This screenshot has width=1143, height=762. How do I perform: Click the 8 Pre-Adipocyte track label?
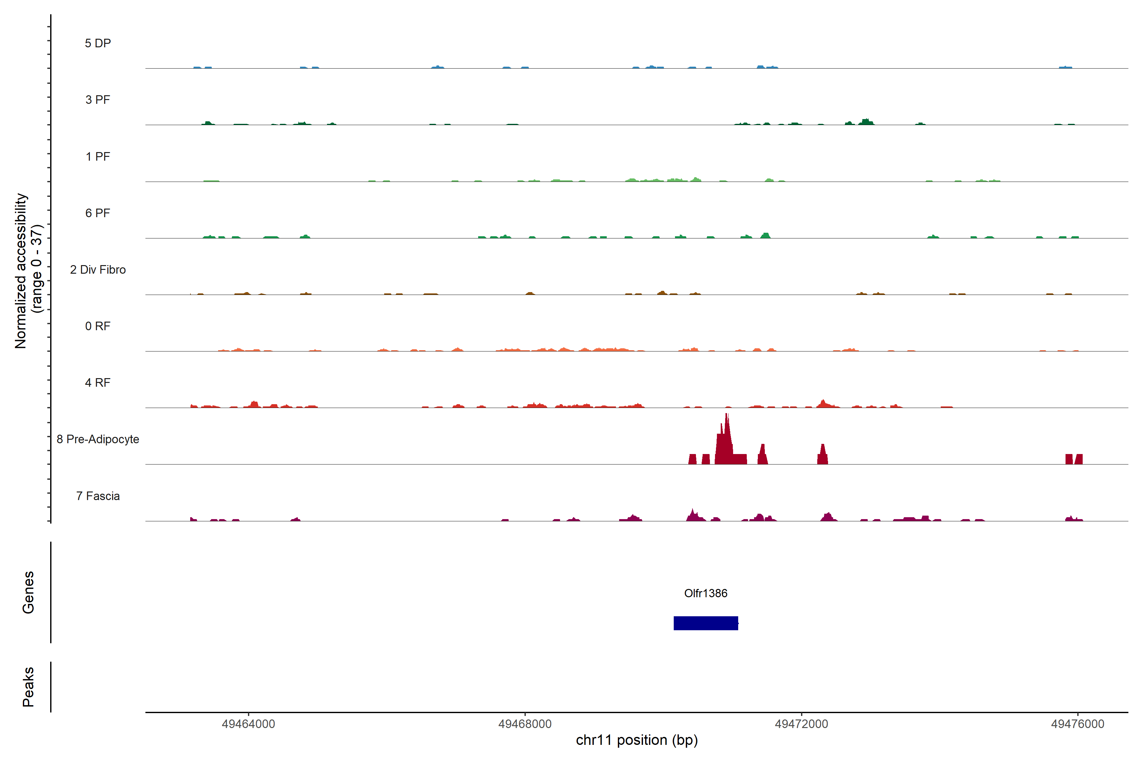click(x=98, y=439)
